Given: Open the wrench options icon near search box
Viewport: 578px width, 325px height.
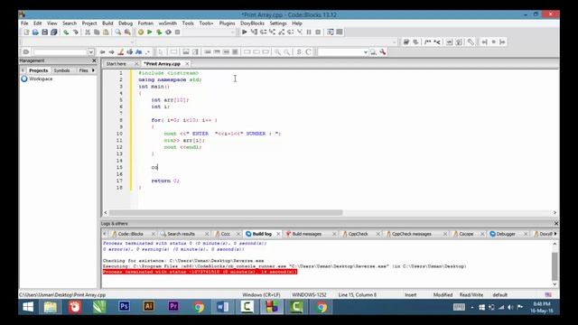Looking at the screenshot, I should pyautogui.click(x=383, y=52).
